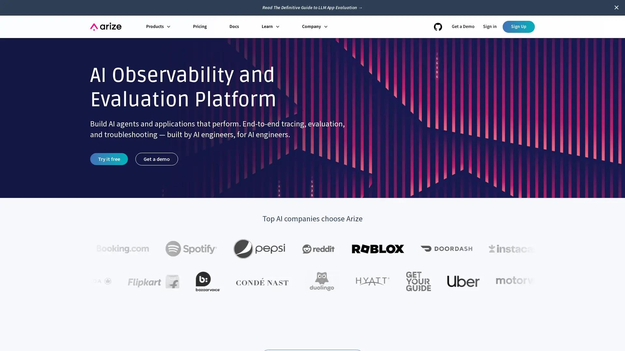The image size is (625, 351).
Task: Select the Spotify company logo
Action: 191,249
